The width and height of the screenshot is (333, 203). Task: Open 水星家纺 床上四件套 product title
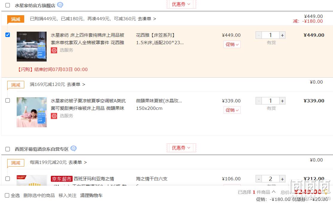click(88, 39)
